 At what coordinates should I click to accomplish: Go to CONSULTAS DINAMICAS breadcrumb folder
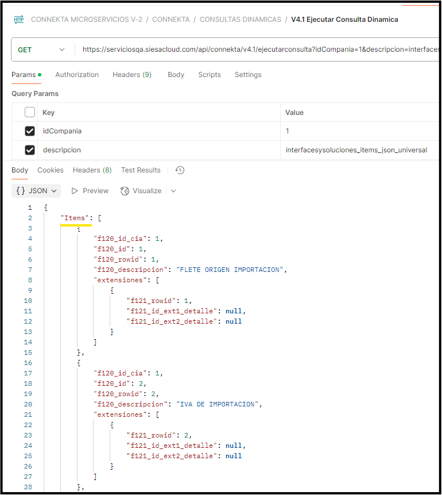pos(241,20)
